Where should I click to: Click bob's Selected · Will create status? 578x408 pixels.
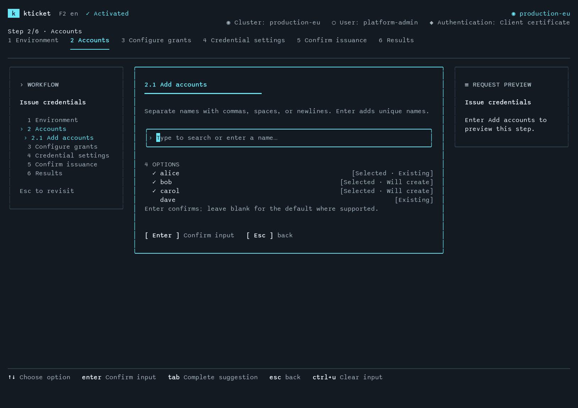tap(387, 182)
